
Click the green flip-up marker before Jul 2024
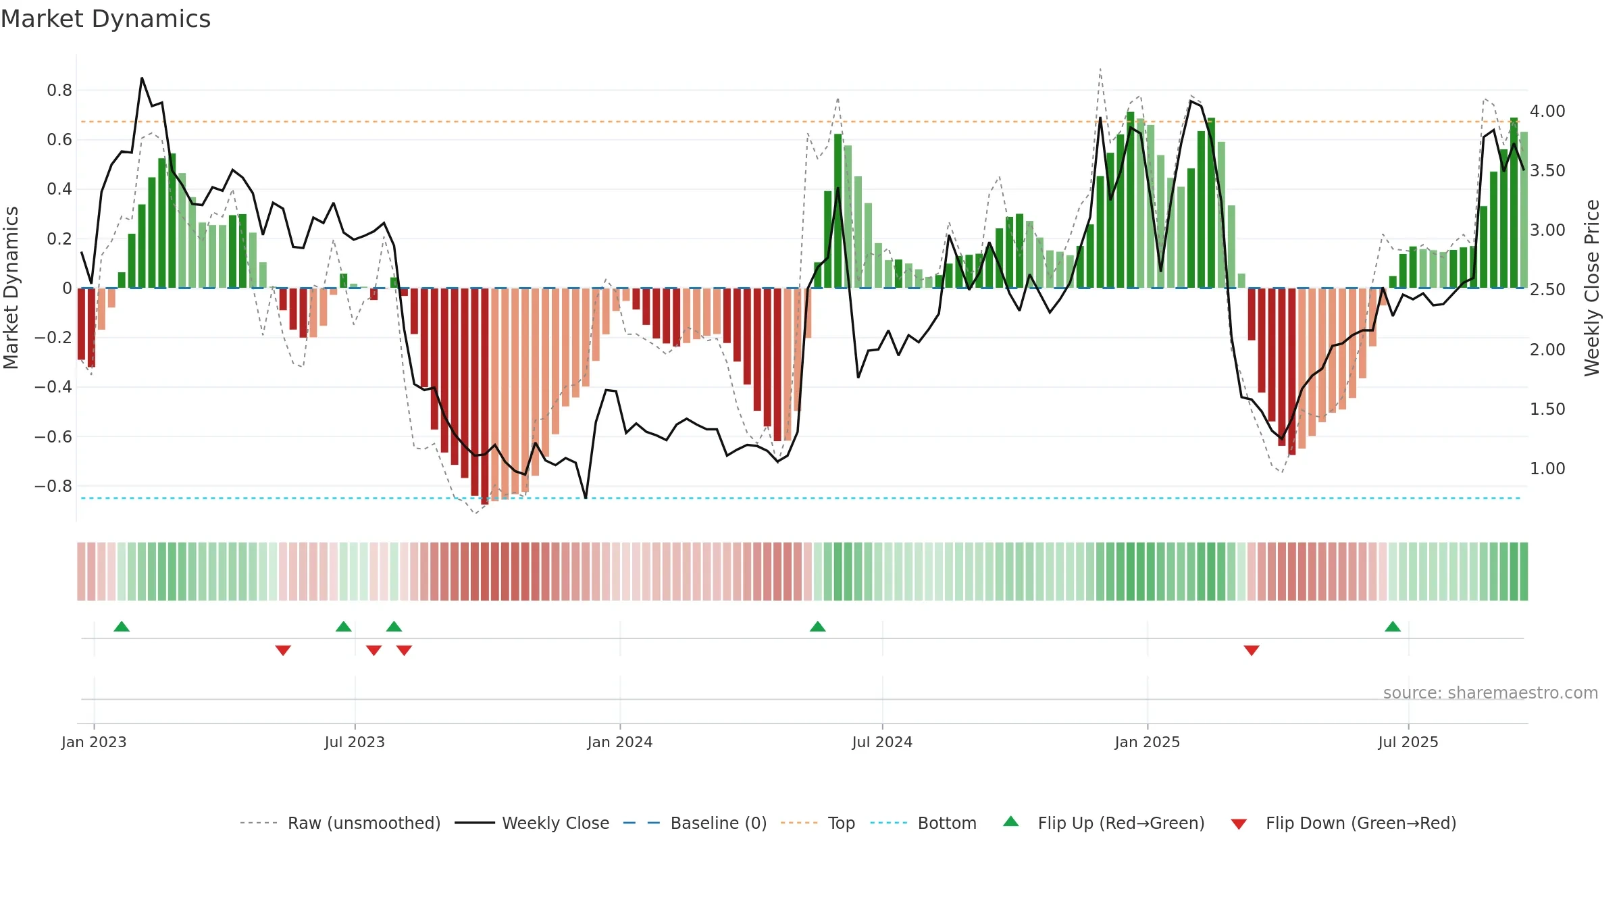pyautogui.click(x=818, y=626)
